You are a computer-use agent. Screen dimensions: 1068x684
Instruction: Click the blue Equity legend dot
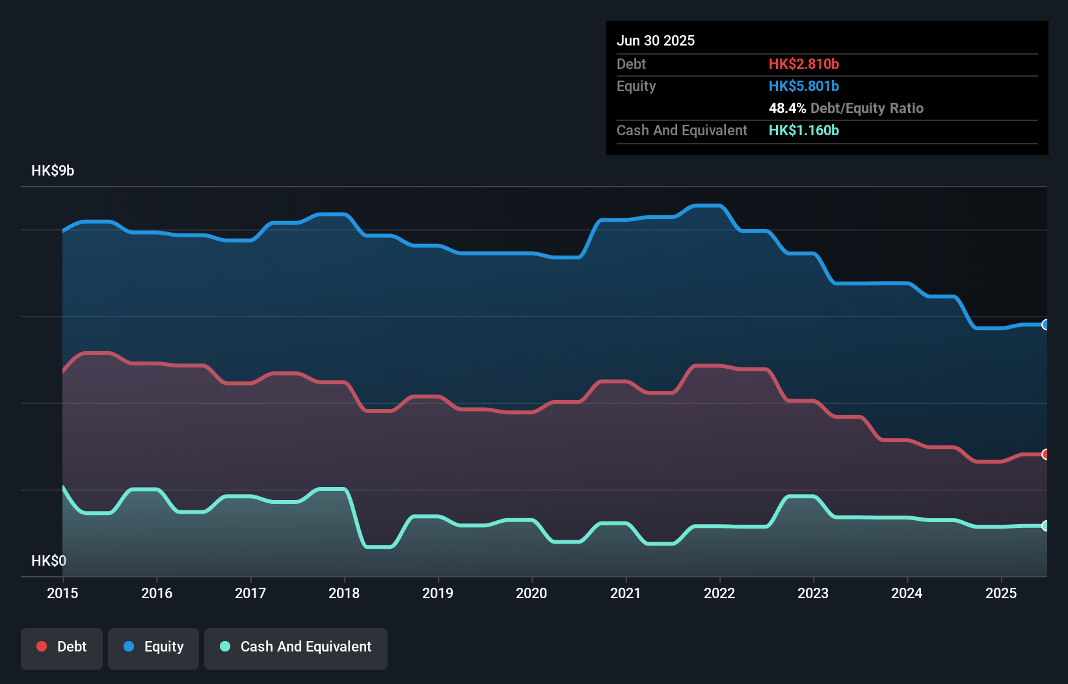(129, 647)
